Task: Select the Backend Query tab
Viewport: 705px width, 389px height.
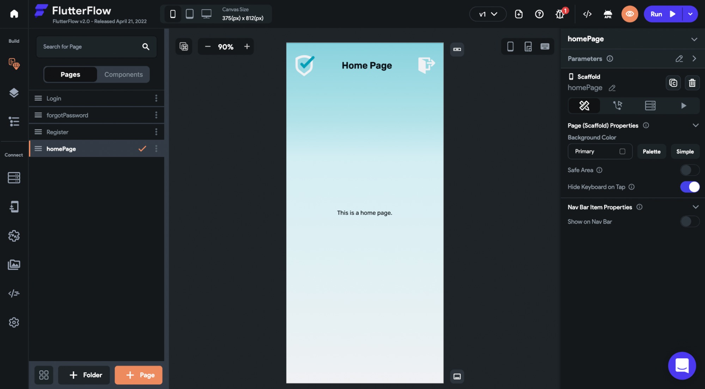Action: click(650, 105)
